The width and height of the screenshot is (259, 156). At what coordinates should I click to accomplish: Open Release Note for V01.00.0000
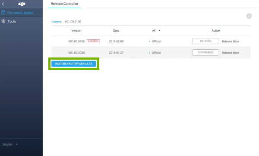[x=231, y=53]
